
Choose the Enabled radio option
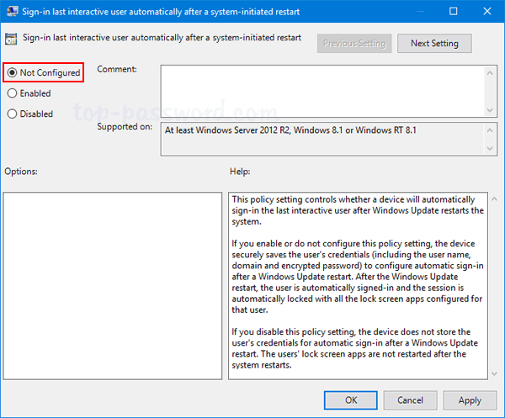(13, 93)
